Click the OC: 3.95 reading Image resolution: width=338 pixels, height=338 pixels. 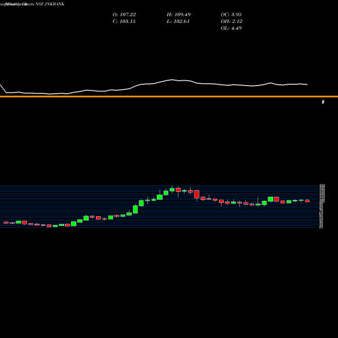click(231, 15)
